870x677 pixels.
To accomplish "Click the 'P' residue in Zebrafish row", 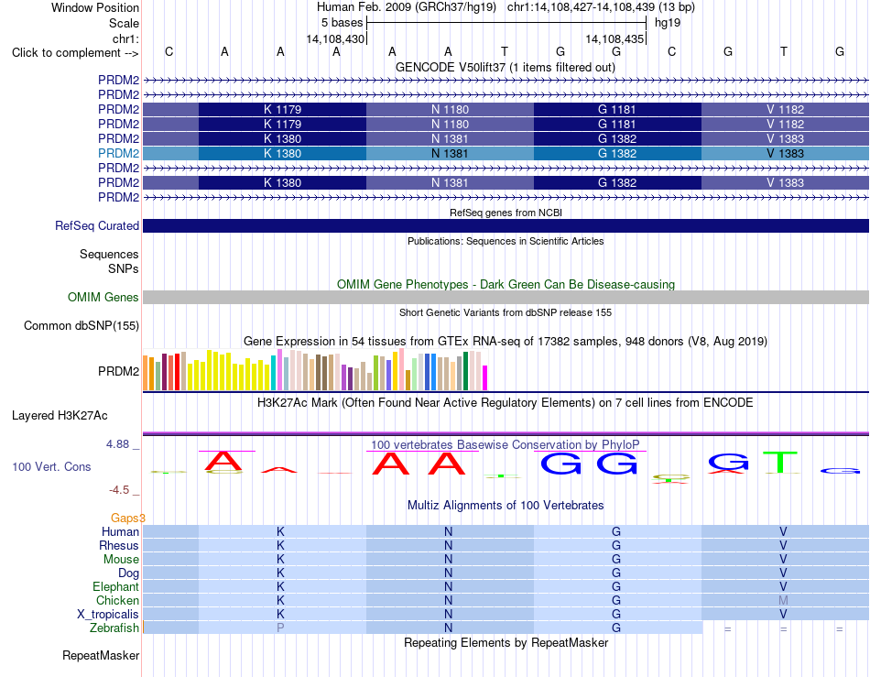I will 280,628.
